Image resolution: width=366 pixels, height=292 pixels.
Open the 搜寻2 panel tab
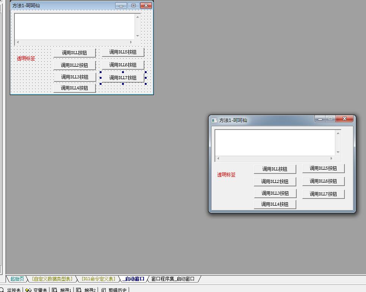[86, 290]
